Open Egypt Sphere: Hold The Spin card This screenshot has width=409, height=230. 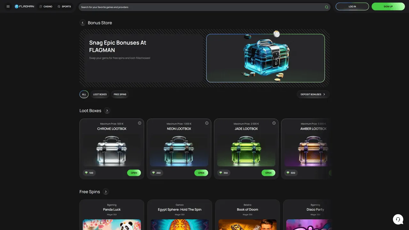pos(180,215)
